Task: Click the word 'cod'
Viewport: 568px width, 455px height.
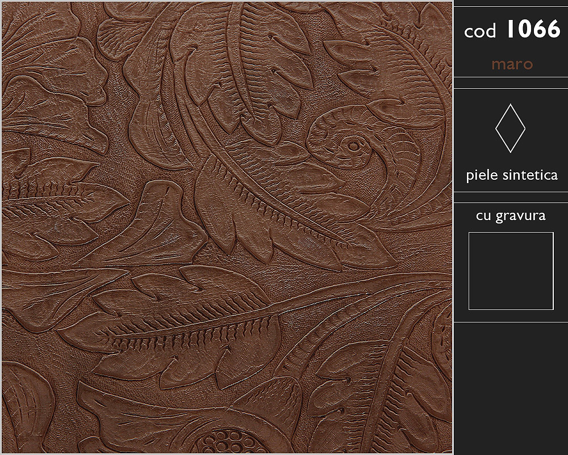Action: pyautogui.click(x=479, y=31)
